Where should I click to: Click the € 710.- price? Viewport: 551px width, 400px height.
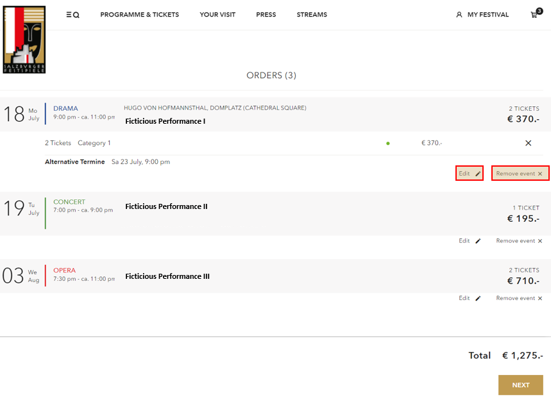(523, 281)
